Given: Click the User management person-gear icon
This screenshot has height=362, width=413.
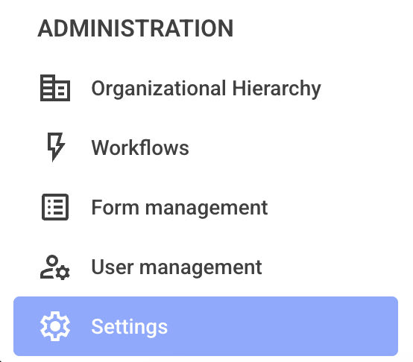Looking at the screenshot, I should [x=55, y=267].
